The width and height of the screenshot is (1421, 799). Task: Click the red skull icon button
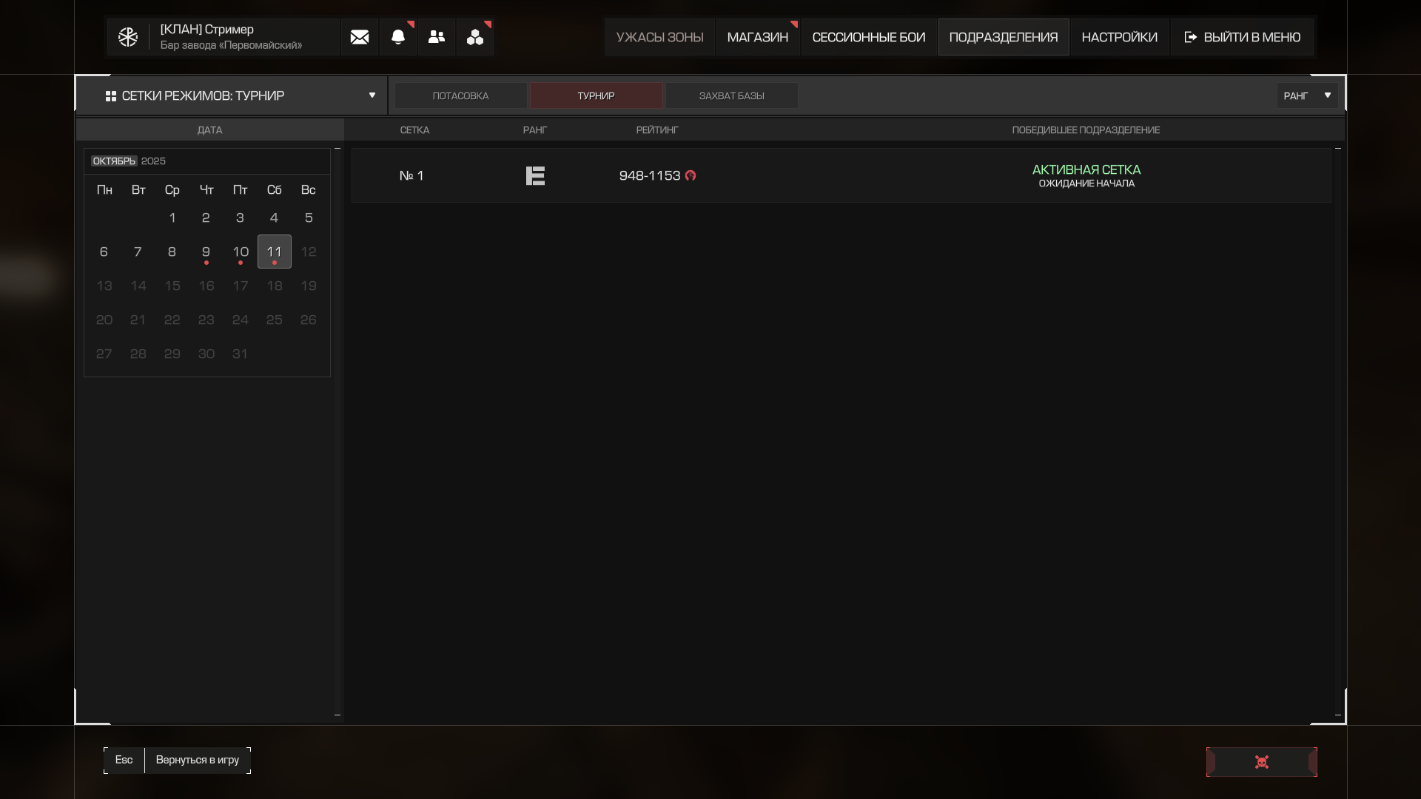click(x=1262, y=762)
